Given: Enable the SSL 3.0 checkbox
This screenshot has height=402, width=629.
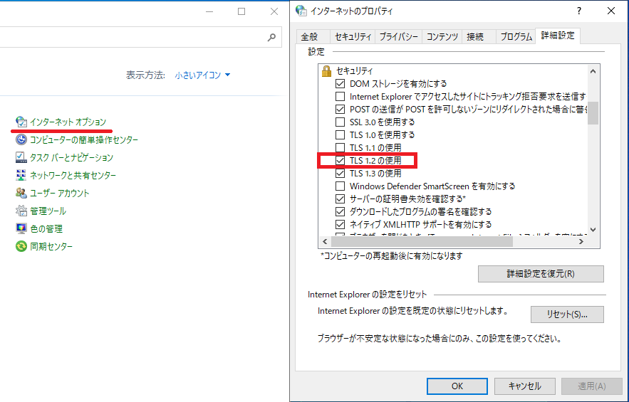Looking at the screenshot, I should tap(340, 122).
